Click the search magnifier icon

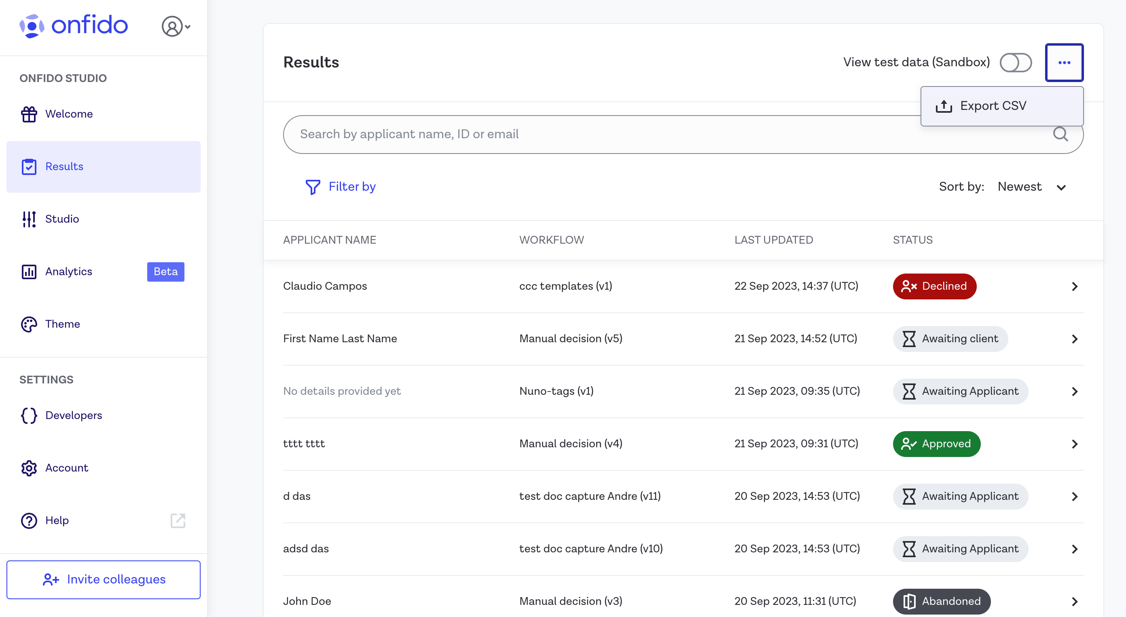click(x=1061, y=134)
